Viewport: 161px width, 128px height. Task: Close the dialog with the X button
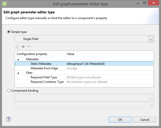(155, 4)
